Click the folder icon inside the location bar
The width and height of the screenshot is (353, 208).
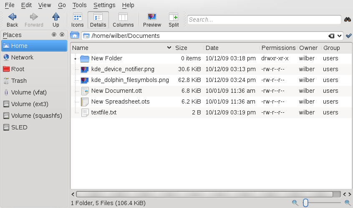[x=86, y=36]
